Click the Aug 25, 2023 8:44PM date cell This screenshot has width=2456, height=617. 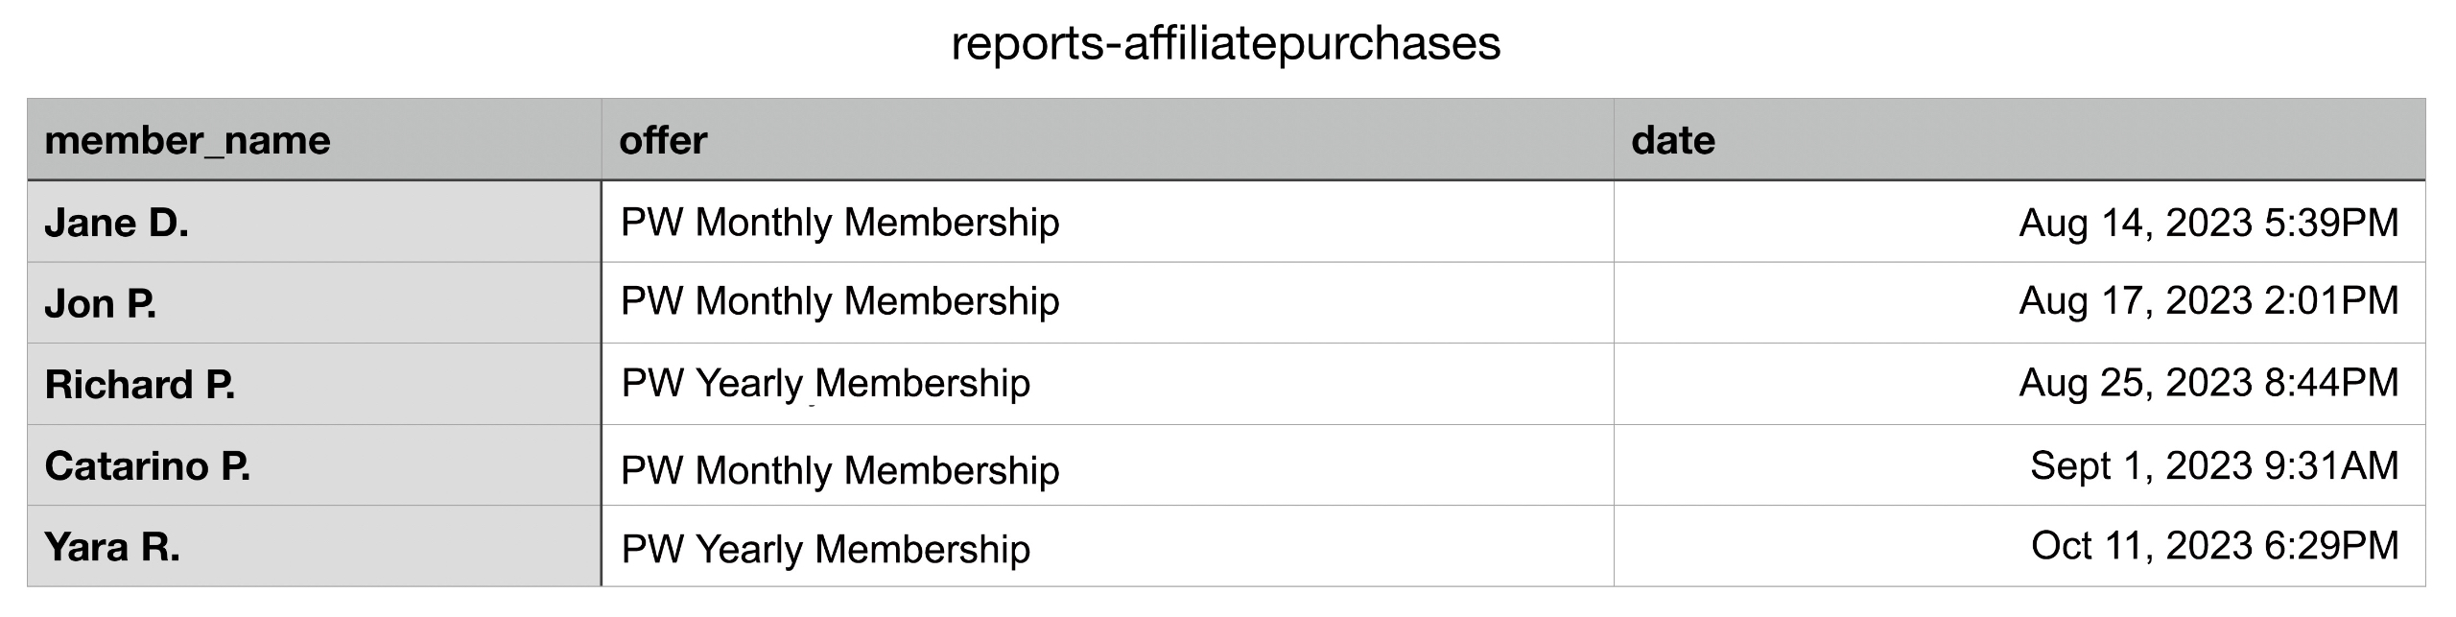tap(2208, 383)
